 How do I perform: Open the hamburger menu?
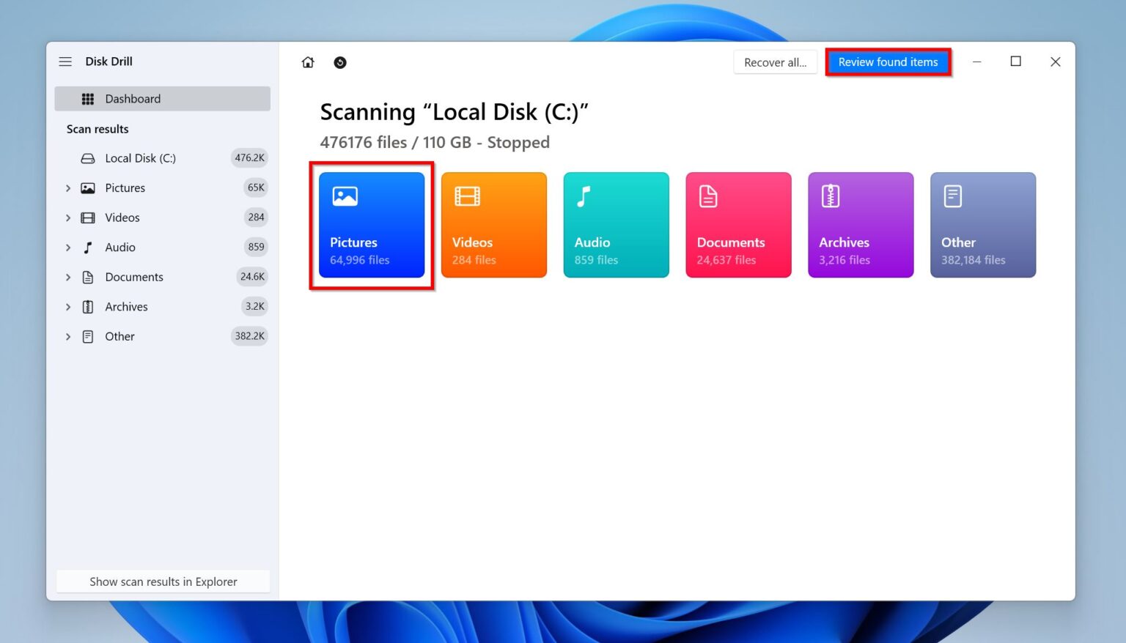[65, 62]
